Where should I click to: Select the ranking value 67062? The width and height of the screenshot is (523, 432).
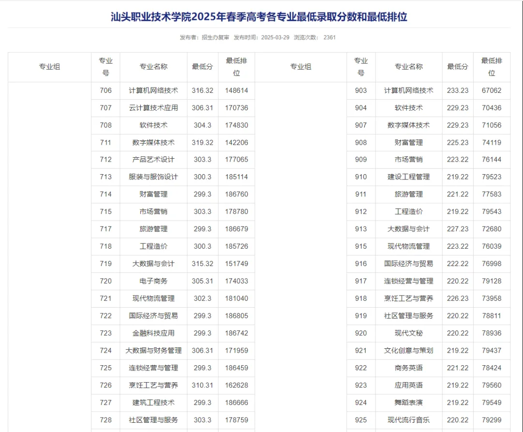coord(492,90)
